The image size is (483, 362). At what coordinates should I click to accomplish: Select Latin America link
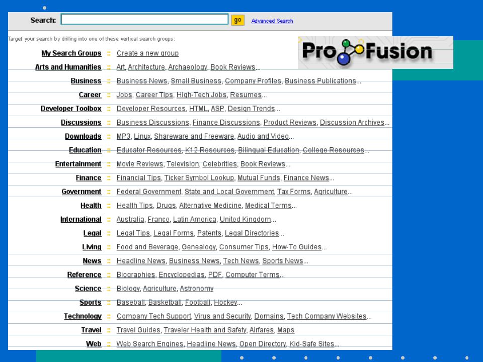195,220
